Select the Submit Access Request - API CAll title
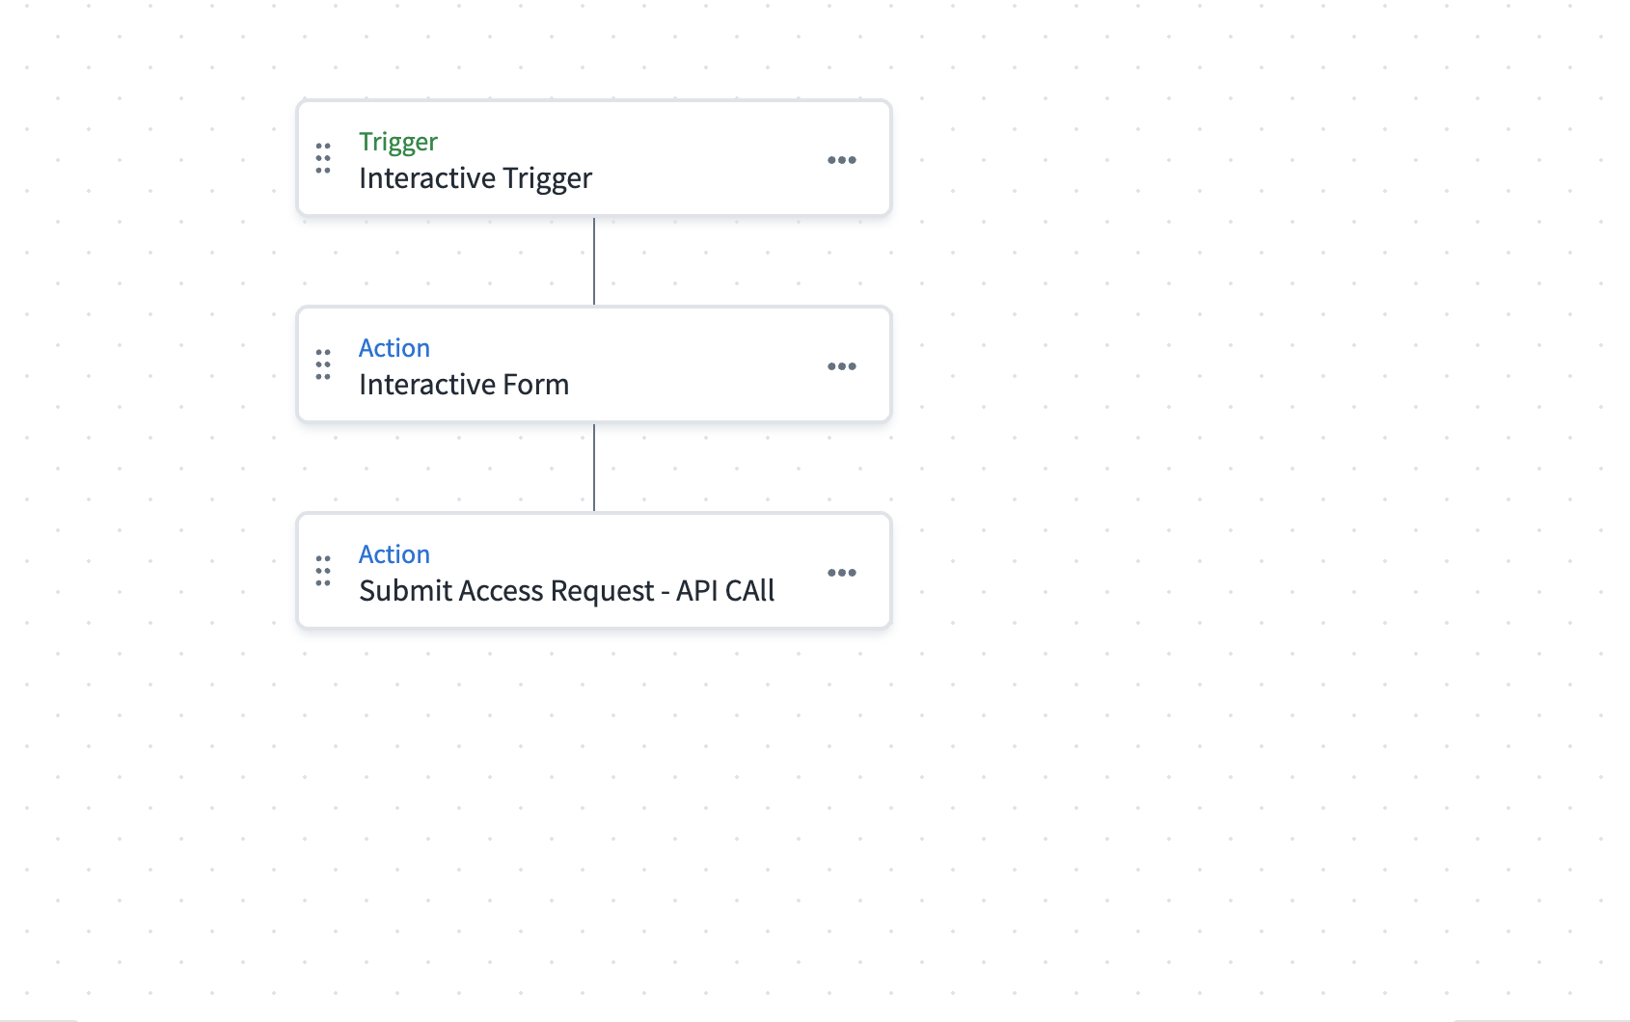Image resolution: width=1630 pixels, height=1022 pixels. pos(566,591)
